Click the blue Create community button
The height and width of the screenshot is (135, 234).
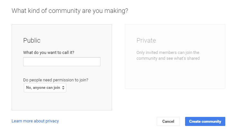[x=205, y=121]
